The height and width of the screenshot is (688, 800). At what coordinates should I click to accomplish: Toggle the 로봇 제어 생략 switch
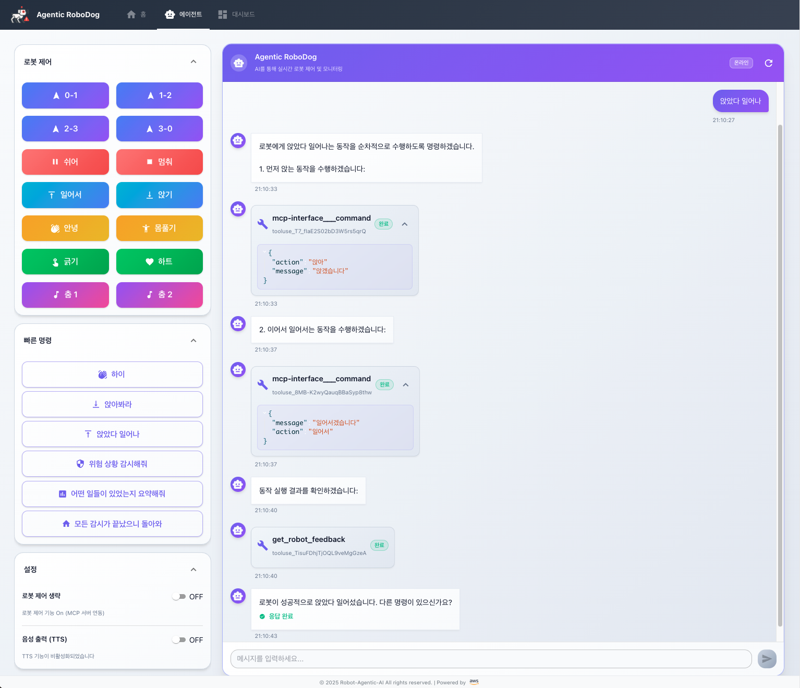coord(179,597)
